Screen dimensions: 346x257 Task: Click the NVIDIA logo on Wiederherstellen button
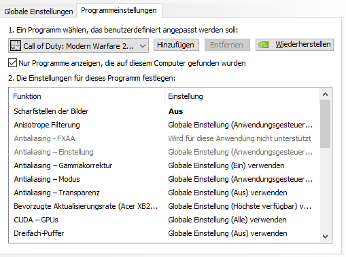tap(263, 45)
